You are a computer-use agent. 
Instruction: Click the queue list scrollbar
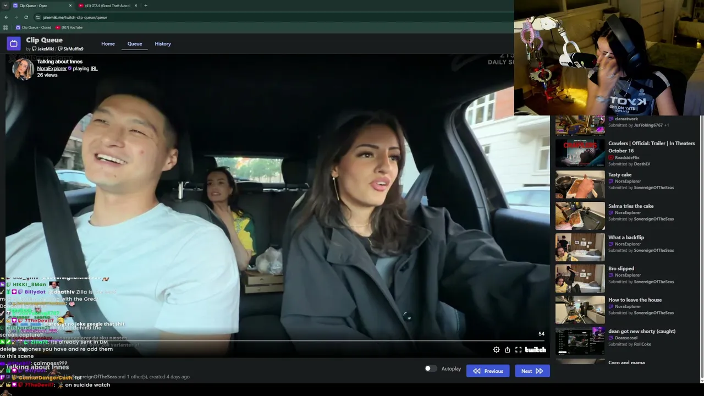tap(701, 248)
